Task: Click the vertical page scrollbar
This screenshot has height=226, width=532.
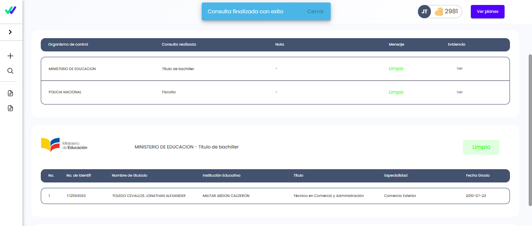Action: [530, 130]
